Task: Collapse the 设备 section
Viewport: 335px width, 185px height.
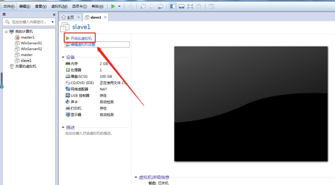Action: pyautogui.click(x=63, y=57)
